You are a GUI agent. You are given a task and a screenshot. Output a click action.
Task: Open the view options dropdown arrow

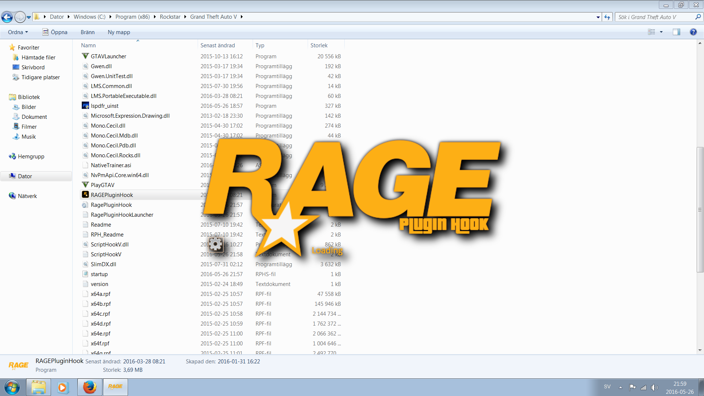(661, 32)
